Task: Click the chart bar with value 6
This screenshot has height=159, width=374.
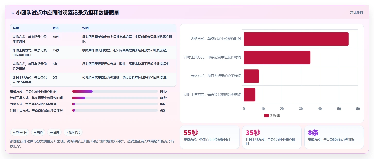Action: point(249,94)
